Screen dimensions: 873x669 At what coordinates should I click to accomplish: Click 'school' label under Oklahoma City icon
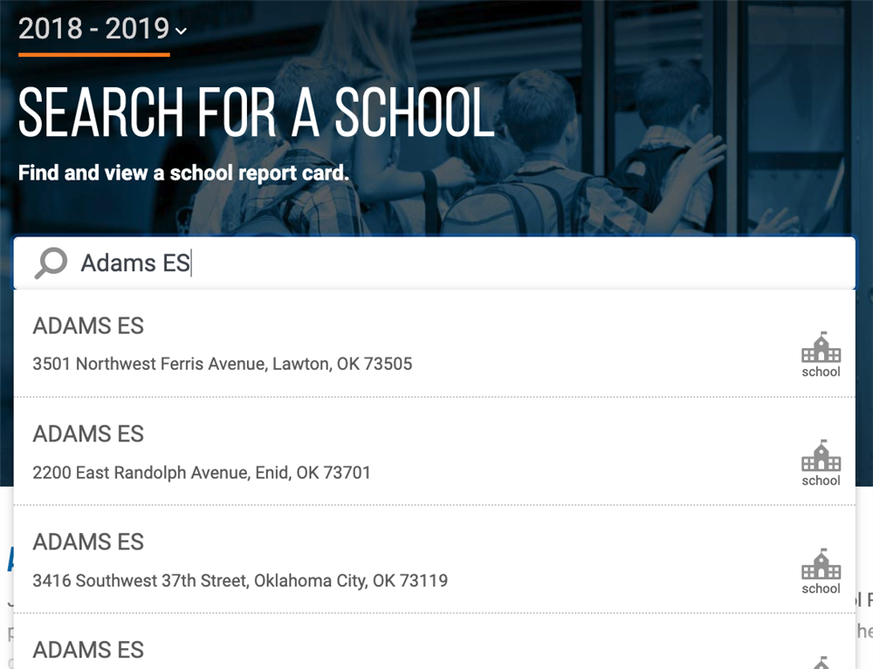click(x=821, y=589)
